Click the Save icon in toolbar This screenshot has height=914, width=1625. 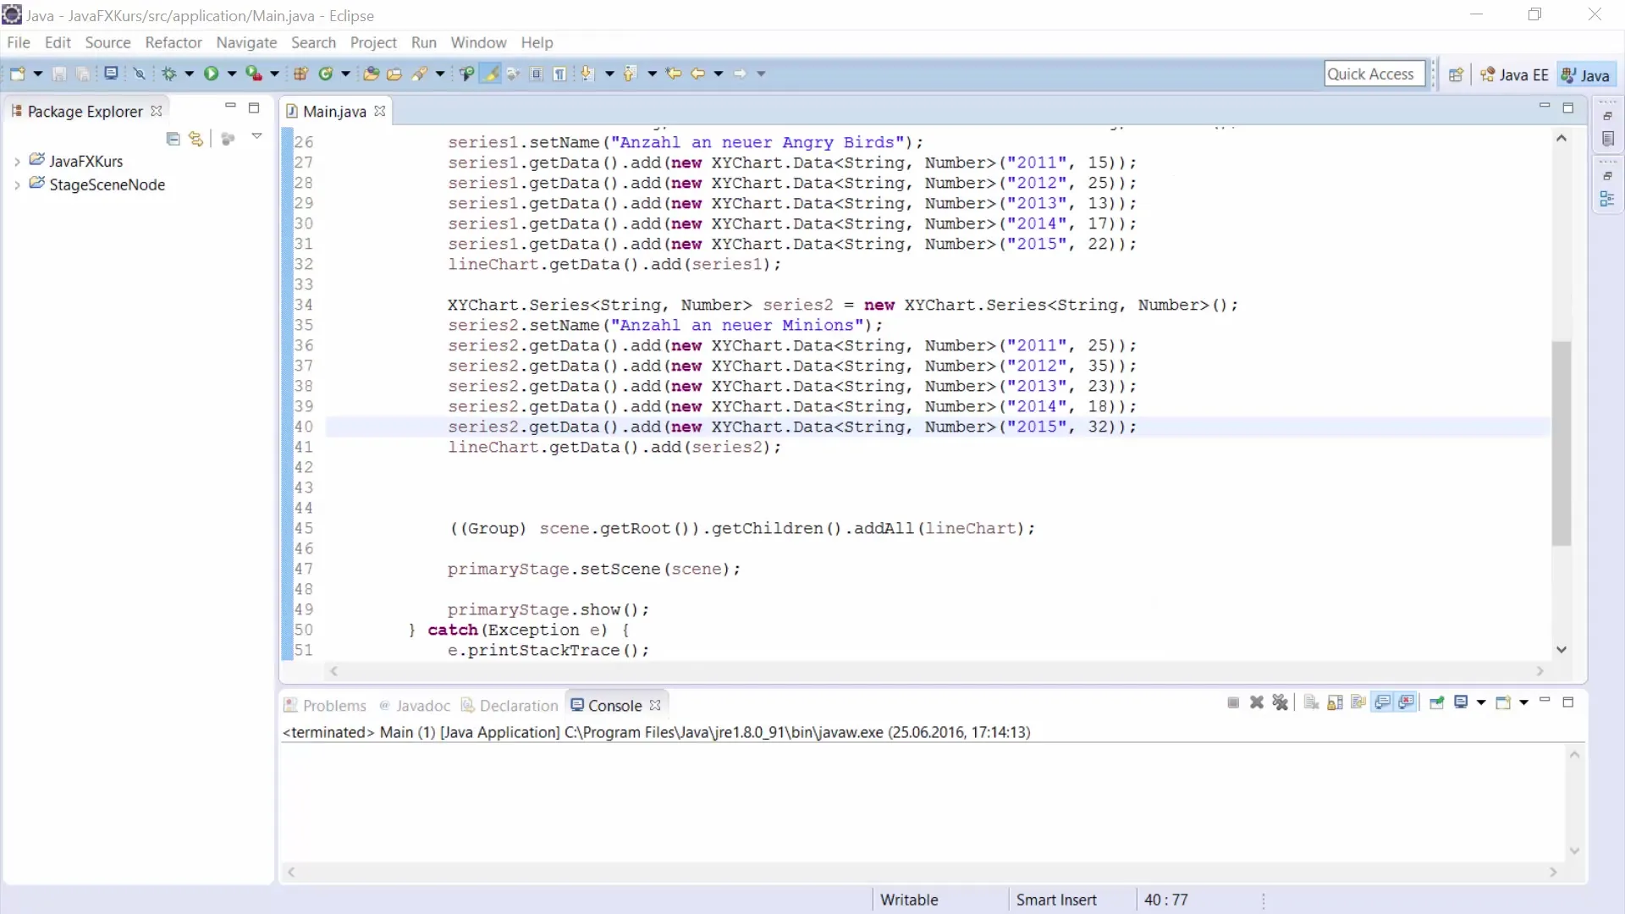[59, 74]
